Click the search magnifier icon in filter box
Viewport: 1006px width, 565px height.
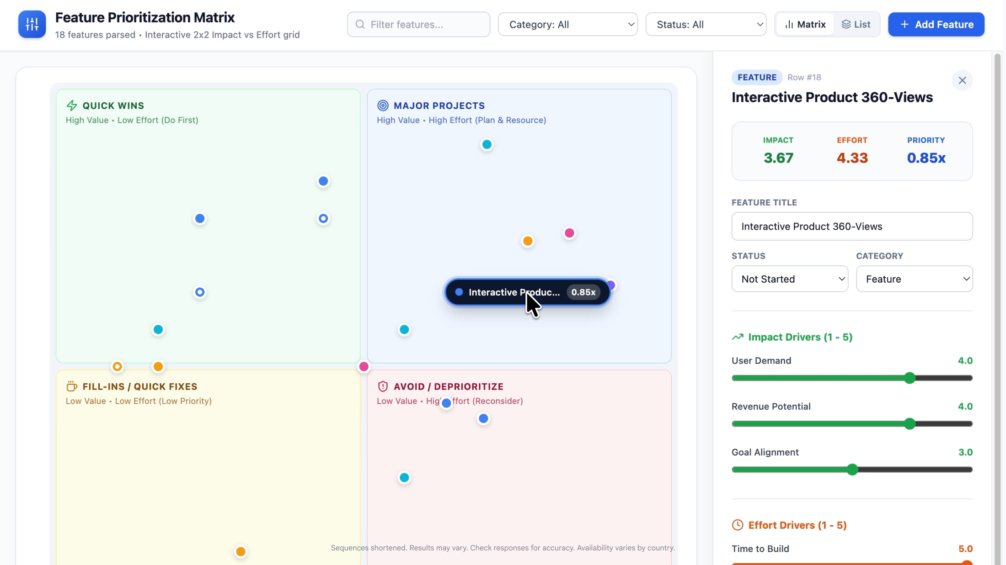(x=360, y=24)
